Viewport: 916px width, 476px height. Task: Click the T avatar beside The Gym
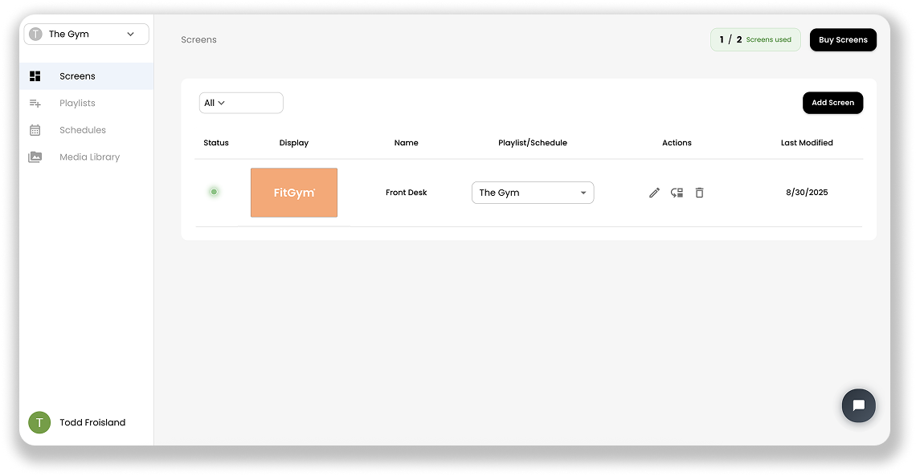[35, 34]
